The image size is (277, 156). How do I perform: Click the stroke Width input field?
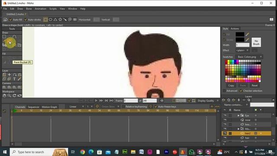coord(242,45)
